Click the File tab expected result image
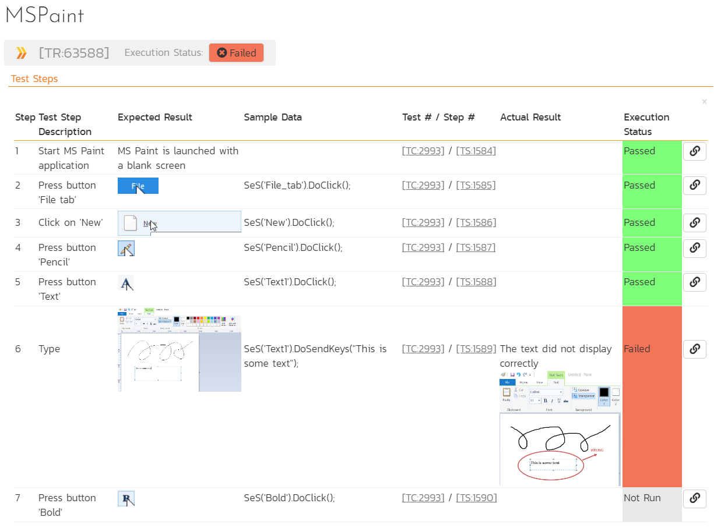Viewport: 714px width, 528px height. 138,186
